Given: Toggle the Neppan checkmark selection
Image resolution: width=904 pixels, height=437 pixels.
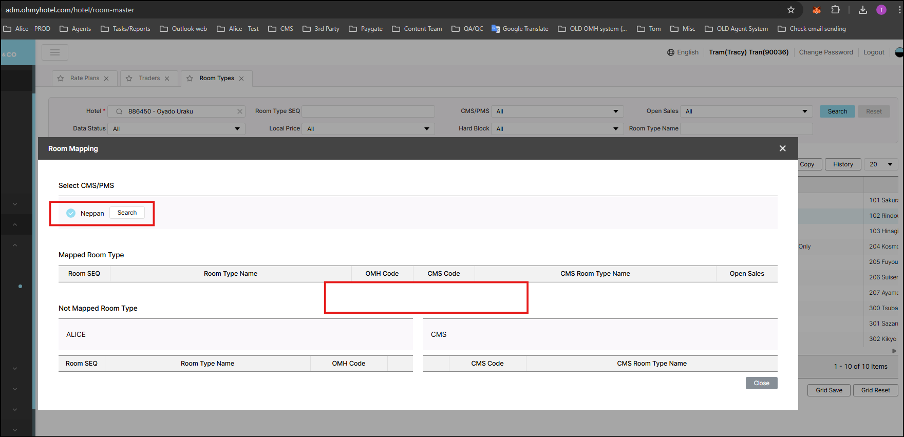Looking at the screenshot, I should point(71,213).
